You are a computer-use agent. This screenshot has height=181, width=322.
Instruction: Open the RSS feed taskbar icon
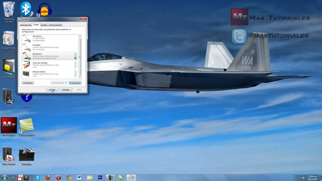[26, 178]
